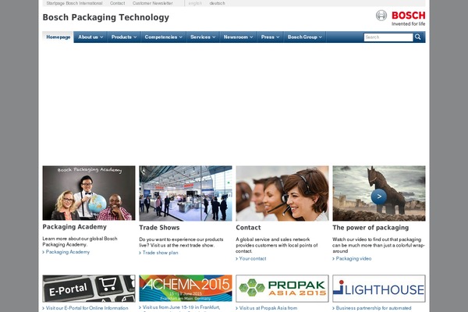Open Visit us at Propak Asia link
Screen dimensions: 468x312
click(267, 308)
